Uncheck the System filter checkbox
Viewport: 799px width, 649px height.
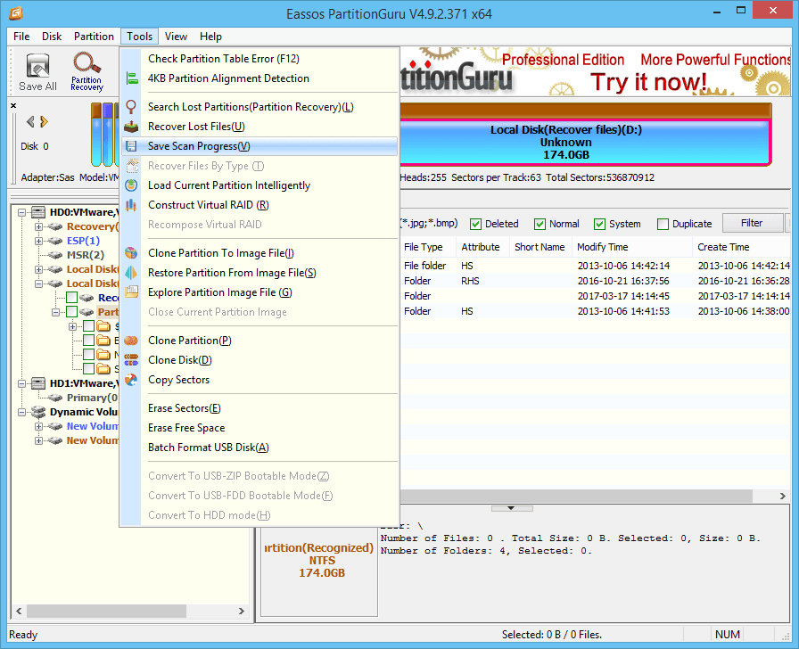coord(600,224)
